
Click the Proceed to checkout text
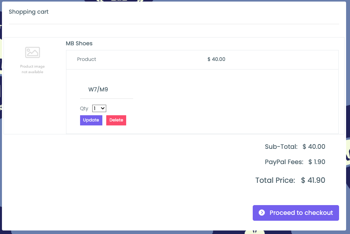coord(301,213)
